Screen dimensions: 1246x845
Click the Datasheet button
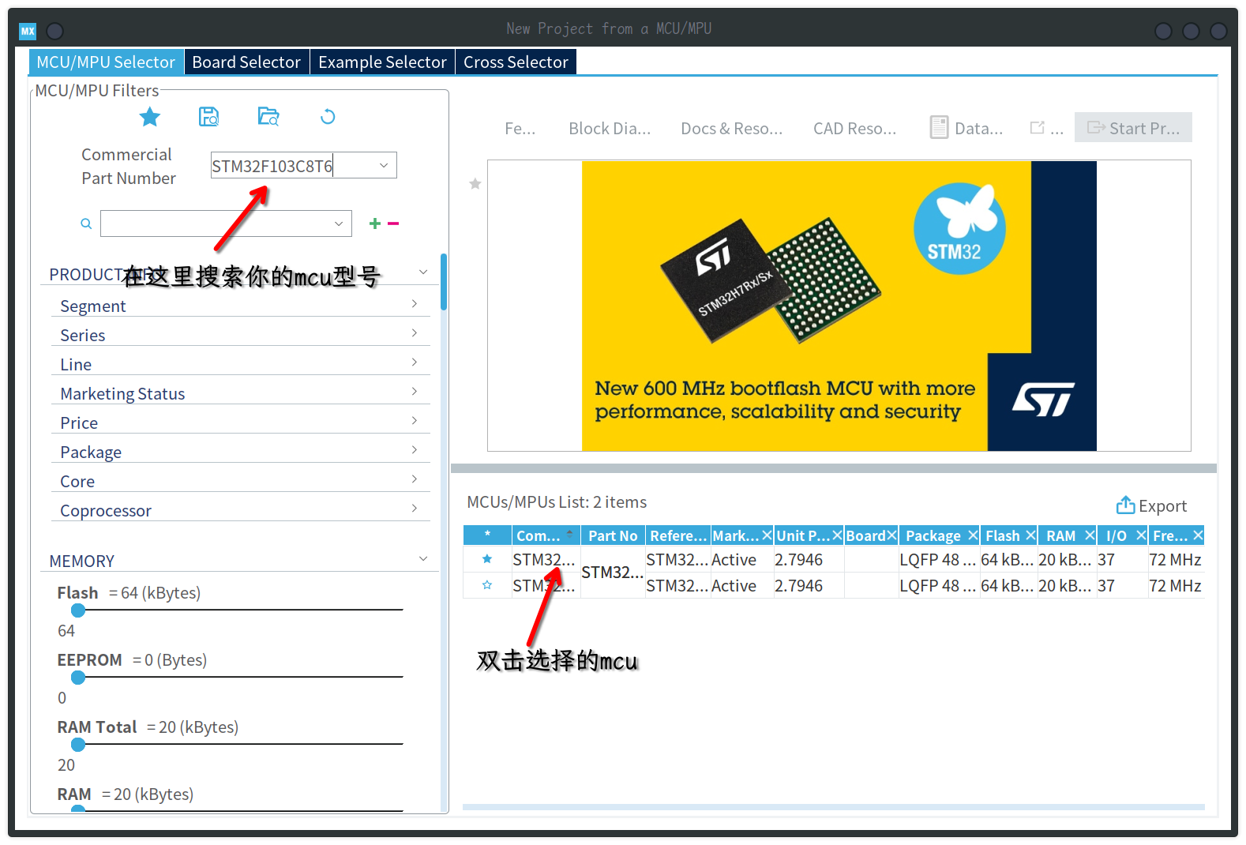pos(966,128)
